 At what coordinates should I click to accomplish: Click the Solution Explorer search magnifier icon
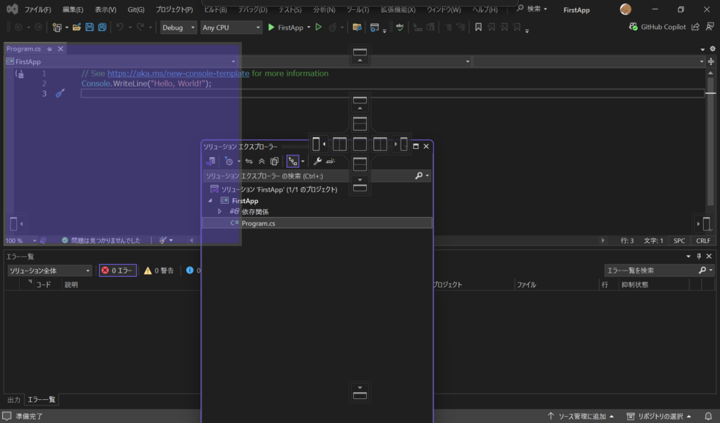click(419, 176)
